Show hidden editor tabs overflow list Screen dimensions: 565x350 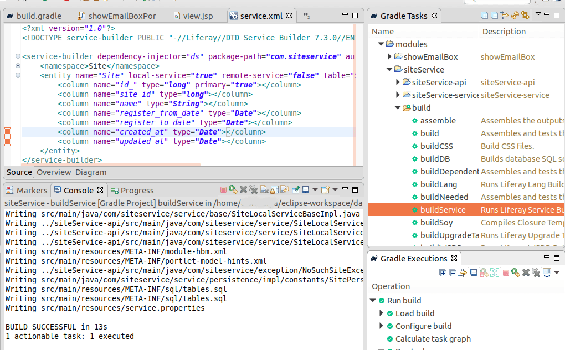tap(306, 16)
